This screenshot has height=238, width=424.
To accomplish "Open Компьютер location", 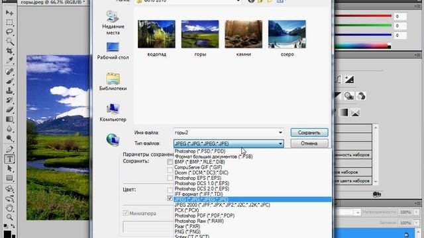I will tap(113, 113).
